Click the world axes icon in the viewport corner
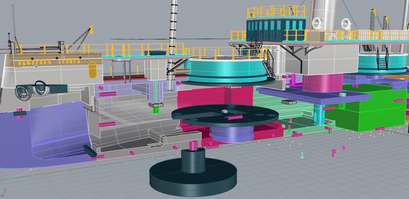 pyautogui.click(x=3, y=193)
